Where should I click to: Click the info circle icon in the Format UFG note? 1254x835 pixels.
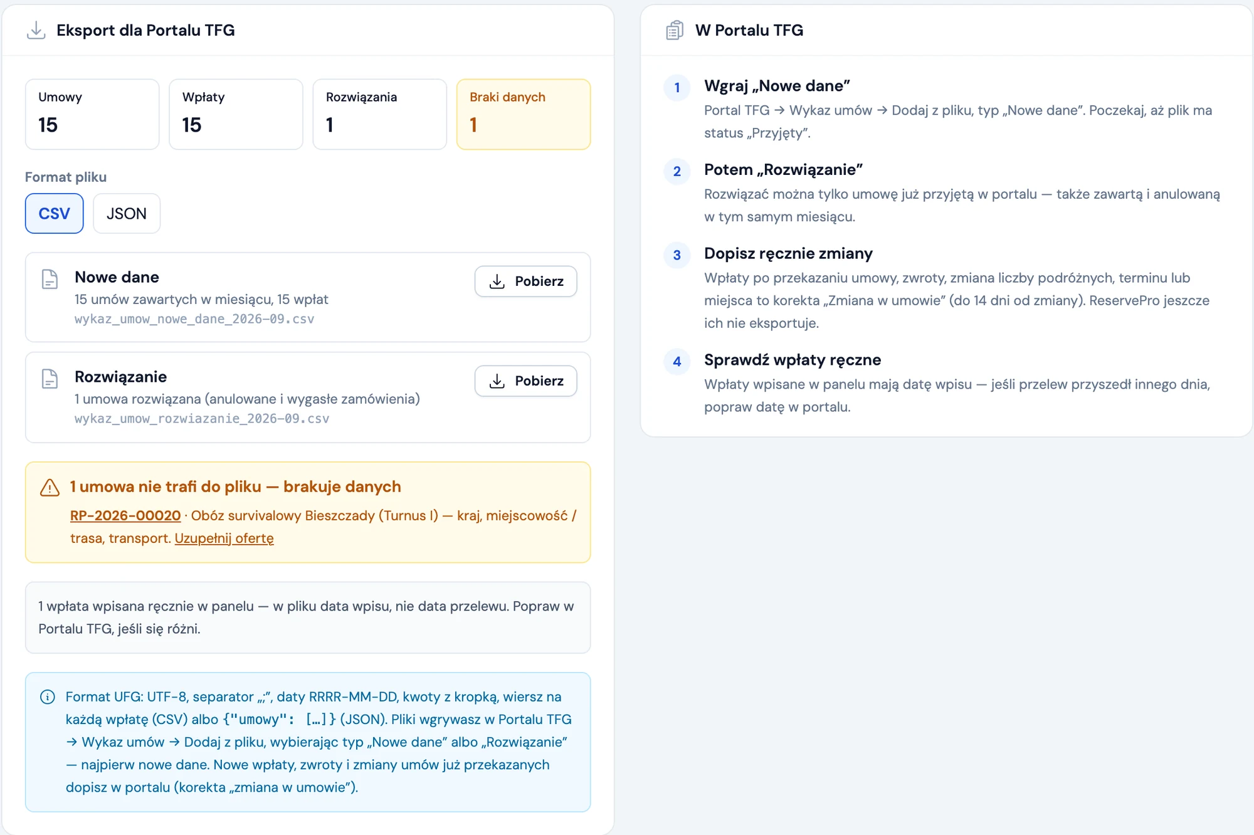[x=48, y=697]
